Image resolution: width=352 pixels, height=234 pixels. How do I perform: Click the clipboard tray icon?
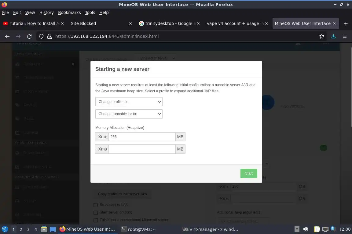point(317,229)
